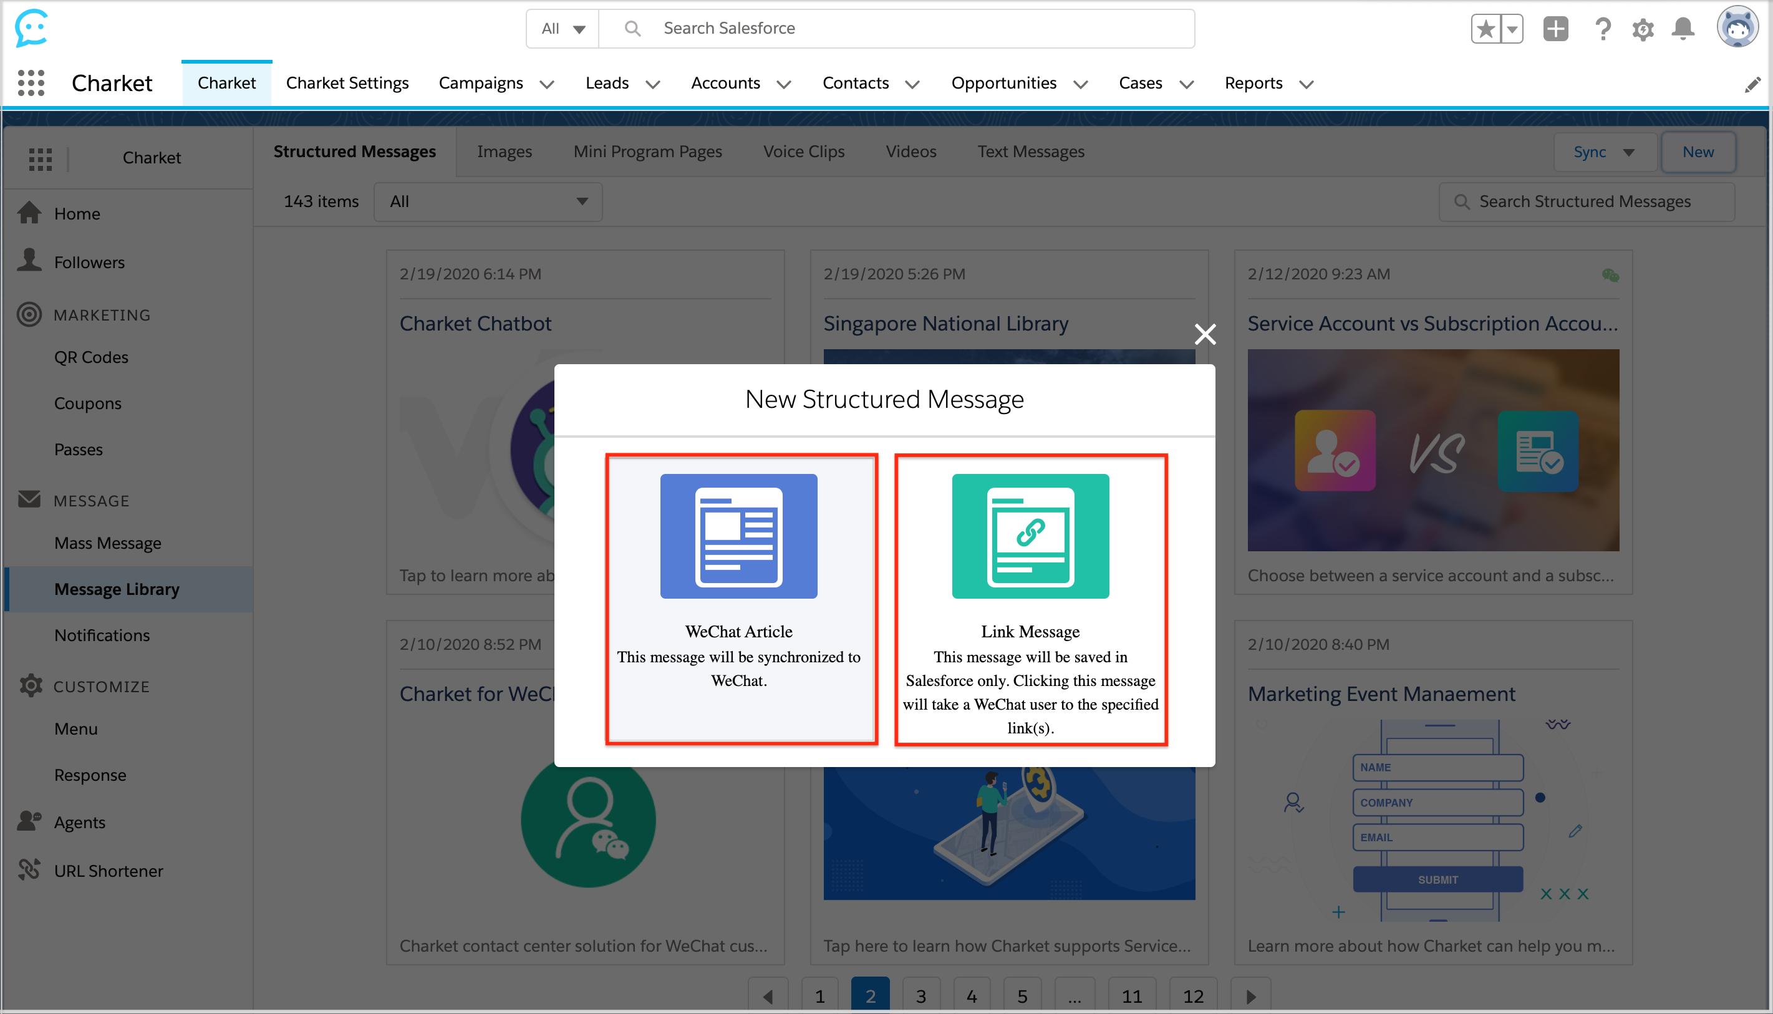Click the global Create plus icon
1773x1014 pixels.
pos(1555,29)
